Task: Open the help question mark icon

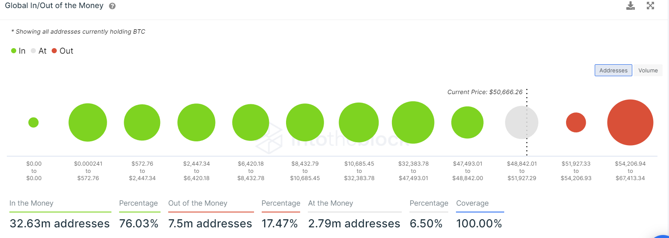Action: [112, 6]
